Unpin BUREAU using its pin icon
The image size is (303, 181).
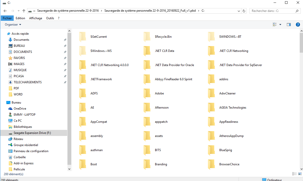[x=65, y=46]
